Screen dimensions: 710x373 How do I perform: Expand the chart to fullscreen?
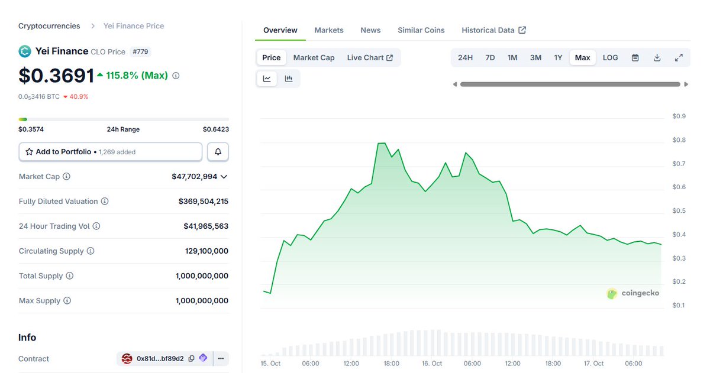(x=679, y=57)
